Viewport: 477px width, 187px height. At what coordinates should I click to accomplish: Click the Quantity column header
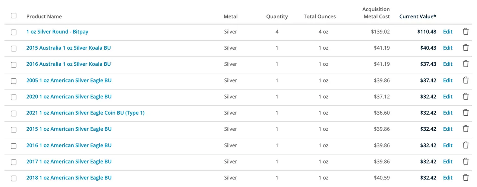[x=277, y=16]
